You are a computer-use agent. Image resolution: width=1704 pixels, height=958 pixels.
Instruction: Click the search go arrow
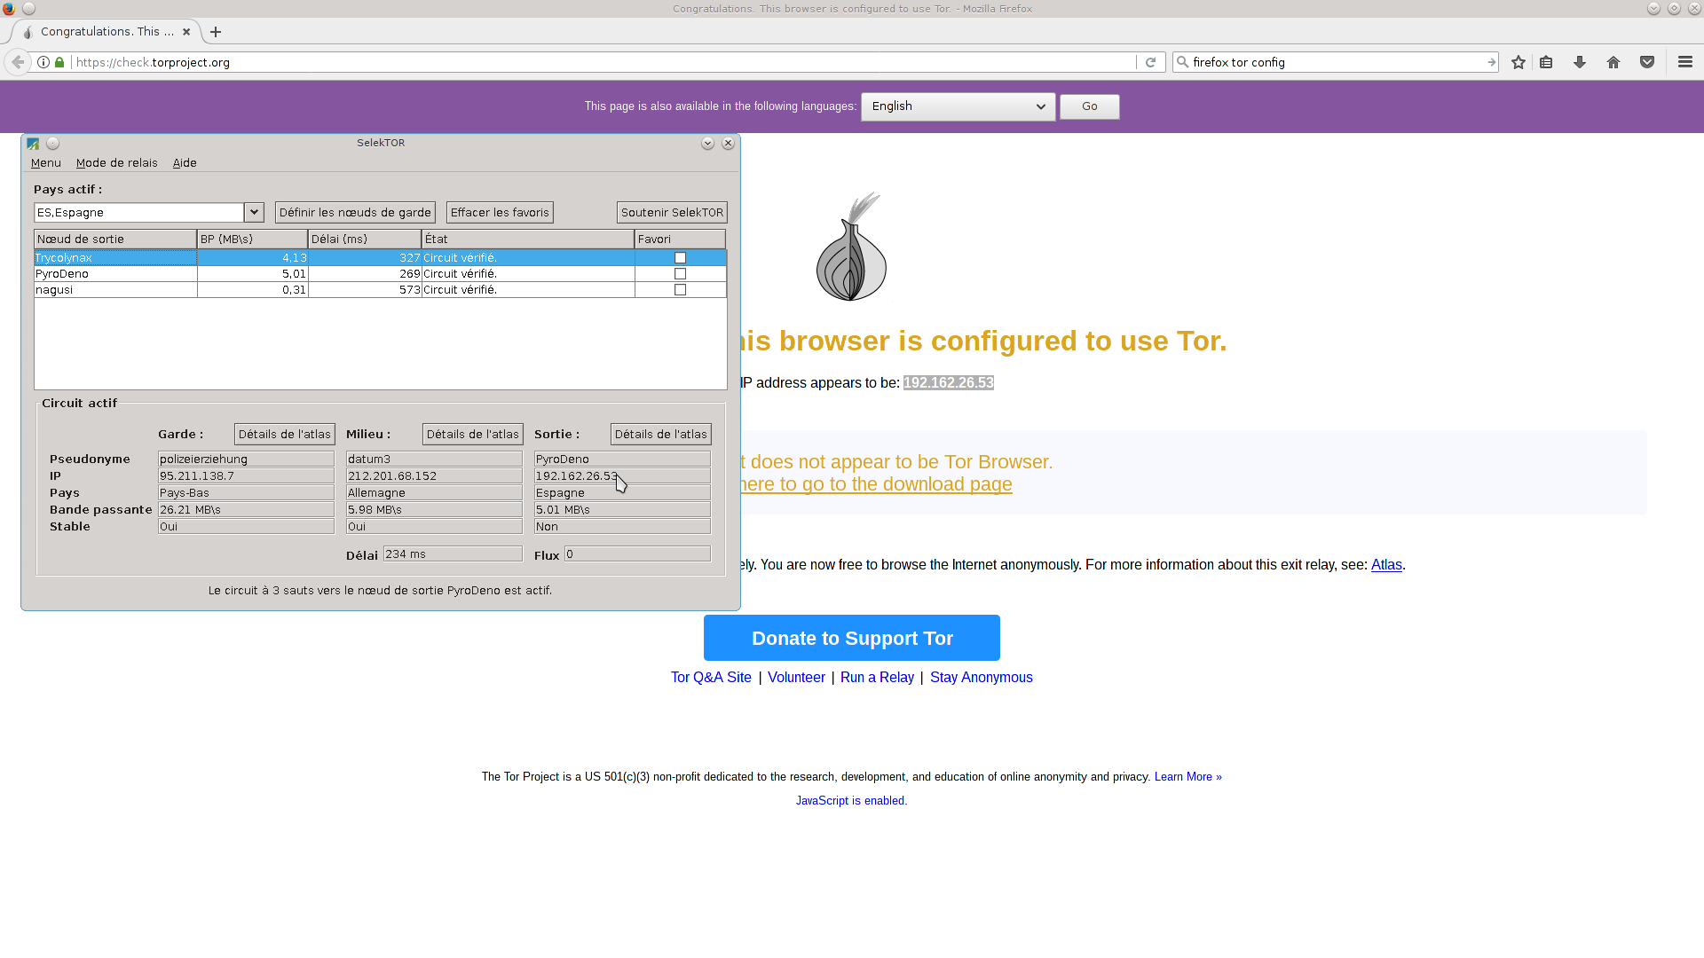tap(1491, 62)
